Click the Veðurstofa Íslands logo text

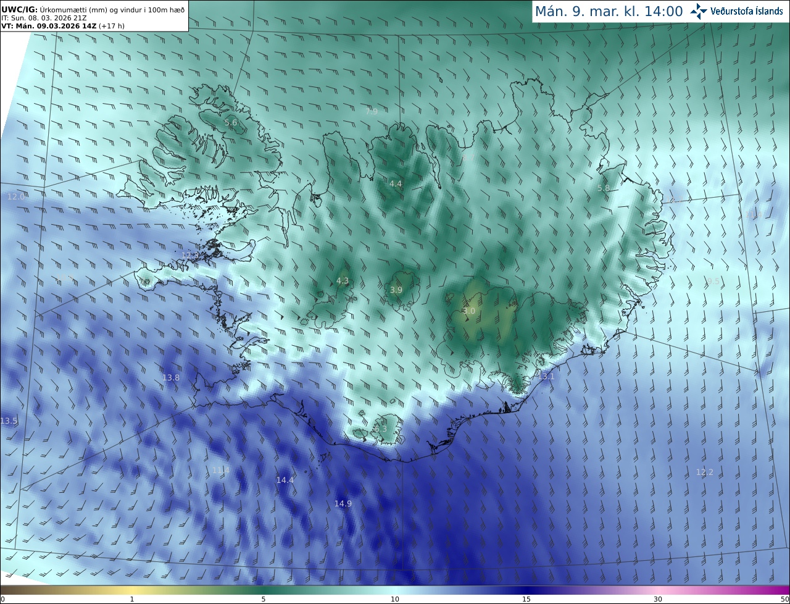747,11
